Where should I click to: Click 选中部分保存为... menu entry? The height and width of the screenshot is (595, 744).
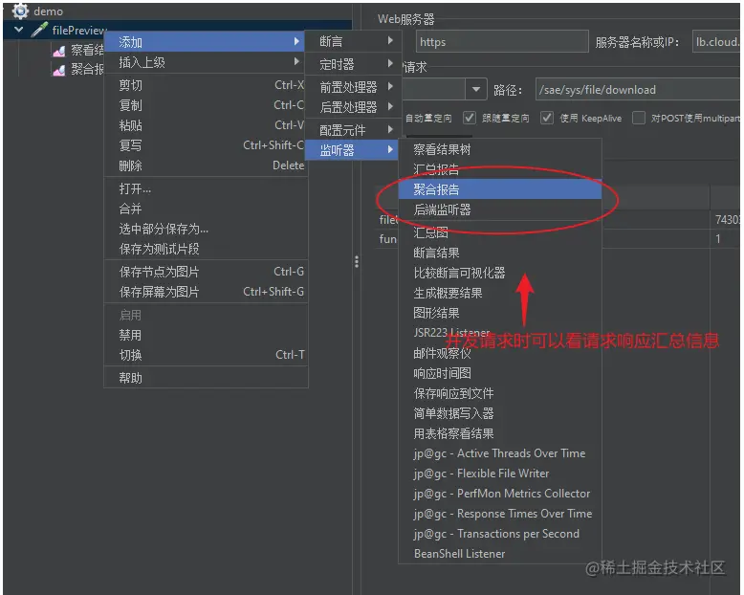(206, 229)
